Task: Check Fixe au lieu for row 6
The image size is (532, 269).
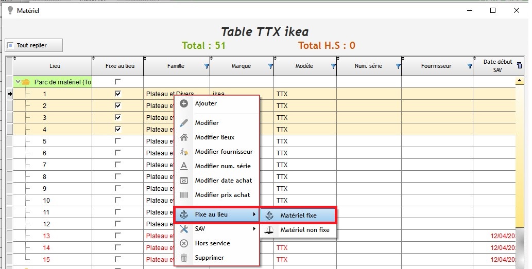Action: 118,153
